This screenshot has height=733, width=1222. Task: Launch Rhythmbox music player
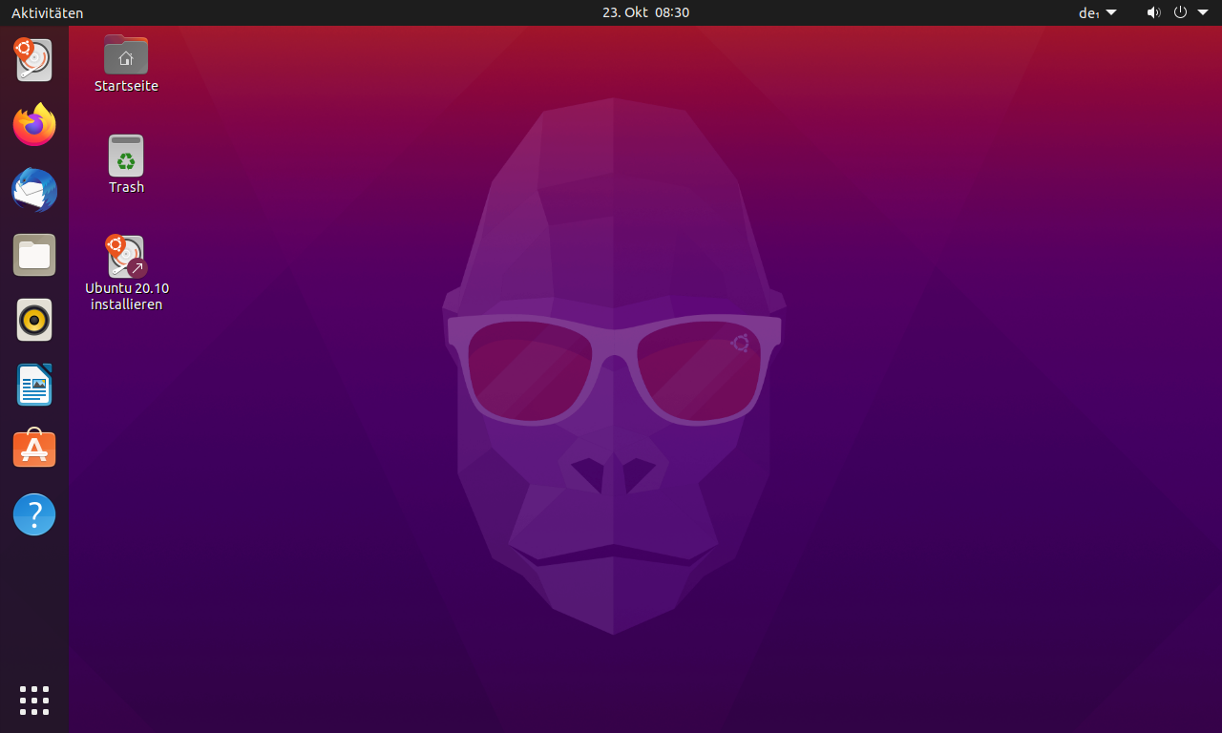pos(34,320)
